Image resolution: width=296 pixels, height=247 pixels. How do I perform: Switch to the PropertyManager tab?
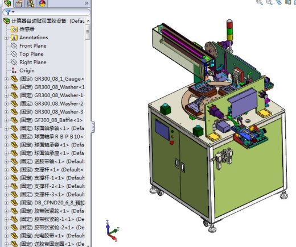click(19, 3)
